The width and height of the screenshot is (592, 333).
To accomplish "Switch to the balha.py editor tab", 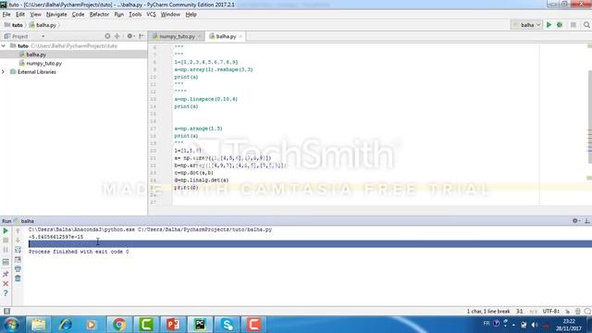I will click(226, 36).
